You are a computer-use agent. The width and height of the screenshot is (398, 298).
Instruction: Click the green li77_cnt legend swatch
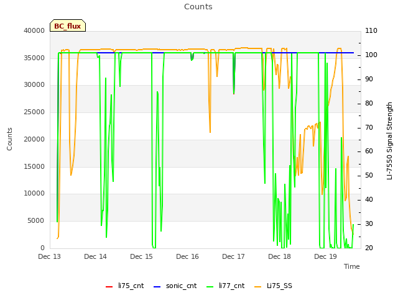click(210, 287)
